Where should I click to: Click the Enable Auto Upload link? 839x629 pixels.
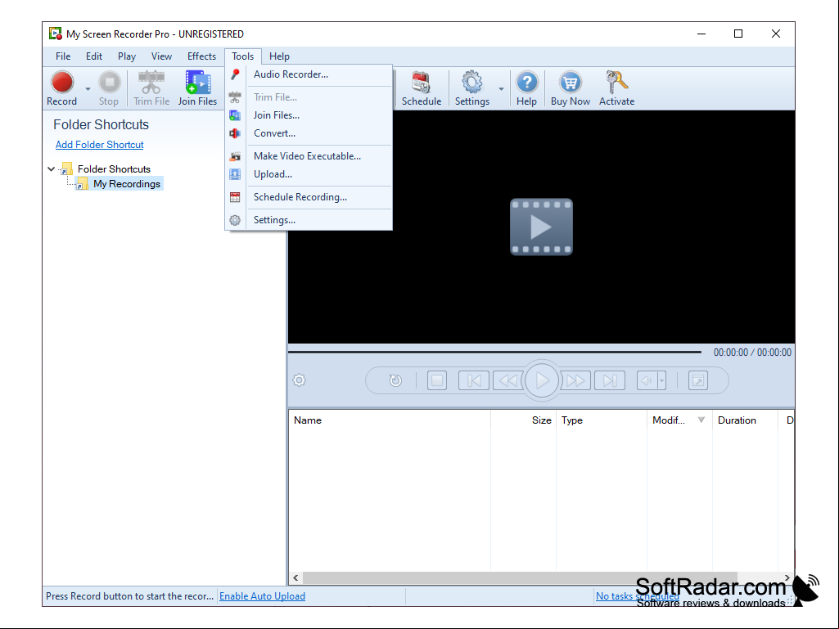[x=262, y=595]
